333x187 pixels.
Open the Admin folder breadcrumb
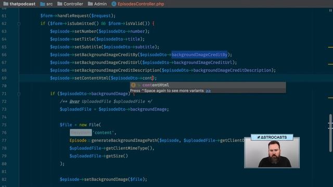[100, 4]
